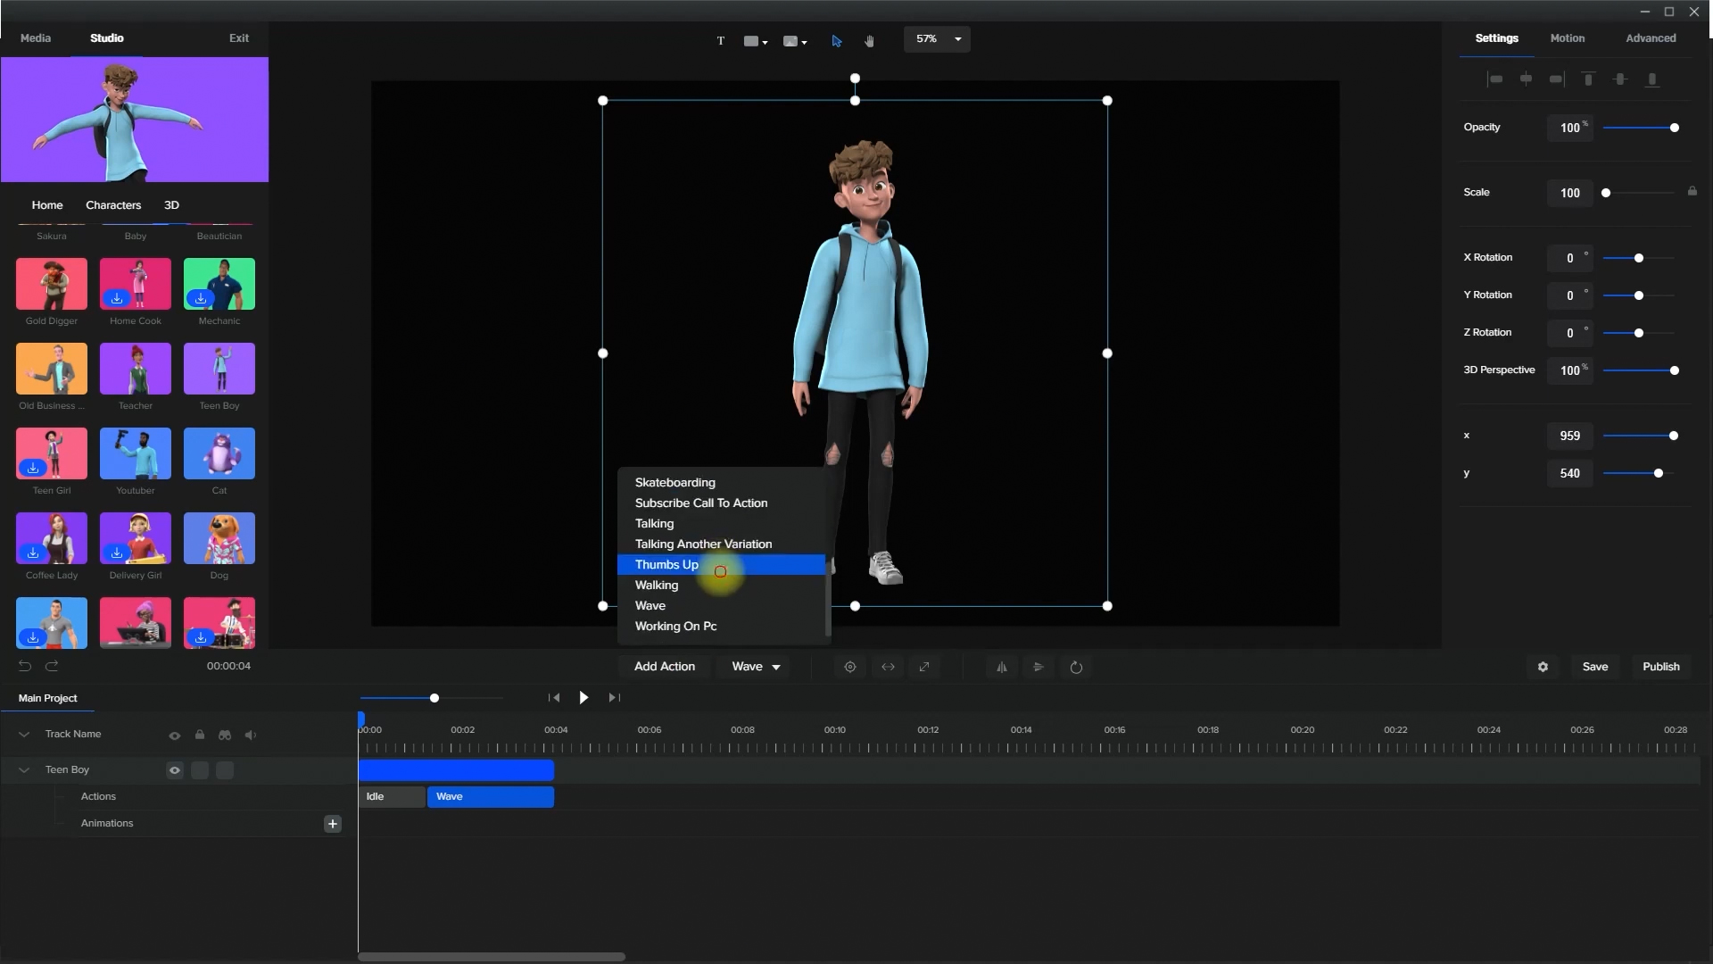This screenshot has height=964, width=1713.
Task: Click the center target icon
Action: click(x=850, y=667)
